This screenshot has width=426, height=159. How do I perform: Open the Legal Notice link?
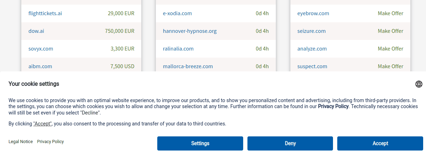coord(21,142)
